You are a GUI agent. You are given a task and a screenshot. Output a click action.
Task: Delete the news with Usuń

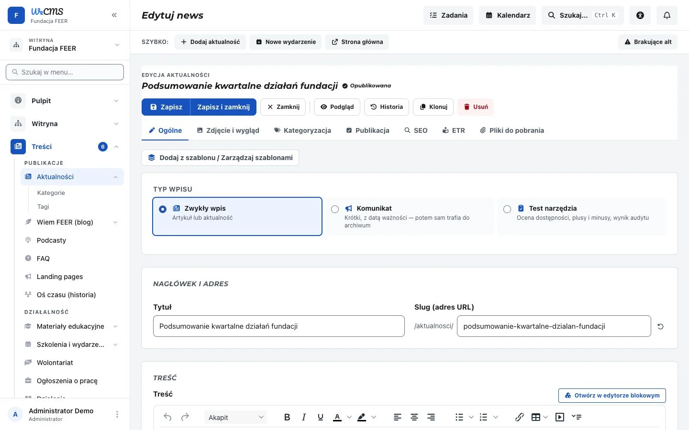[476, 107]
